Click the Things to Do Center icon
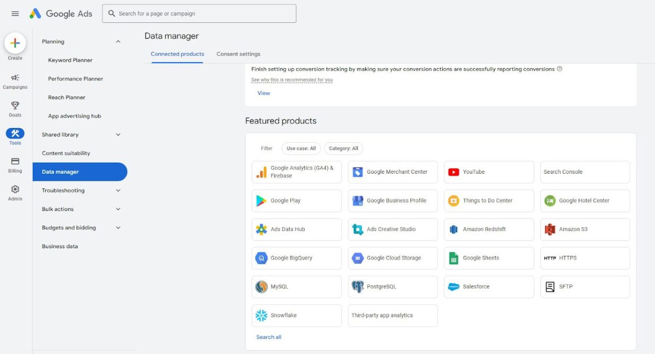The width and height of the screenshot is (655, 354). point(454,200)
